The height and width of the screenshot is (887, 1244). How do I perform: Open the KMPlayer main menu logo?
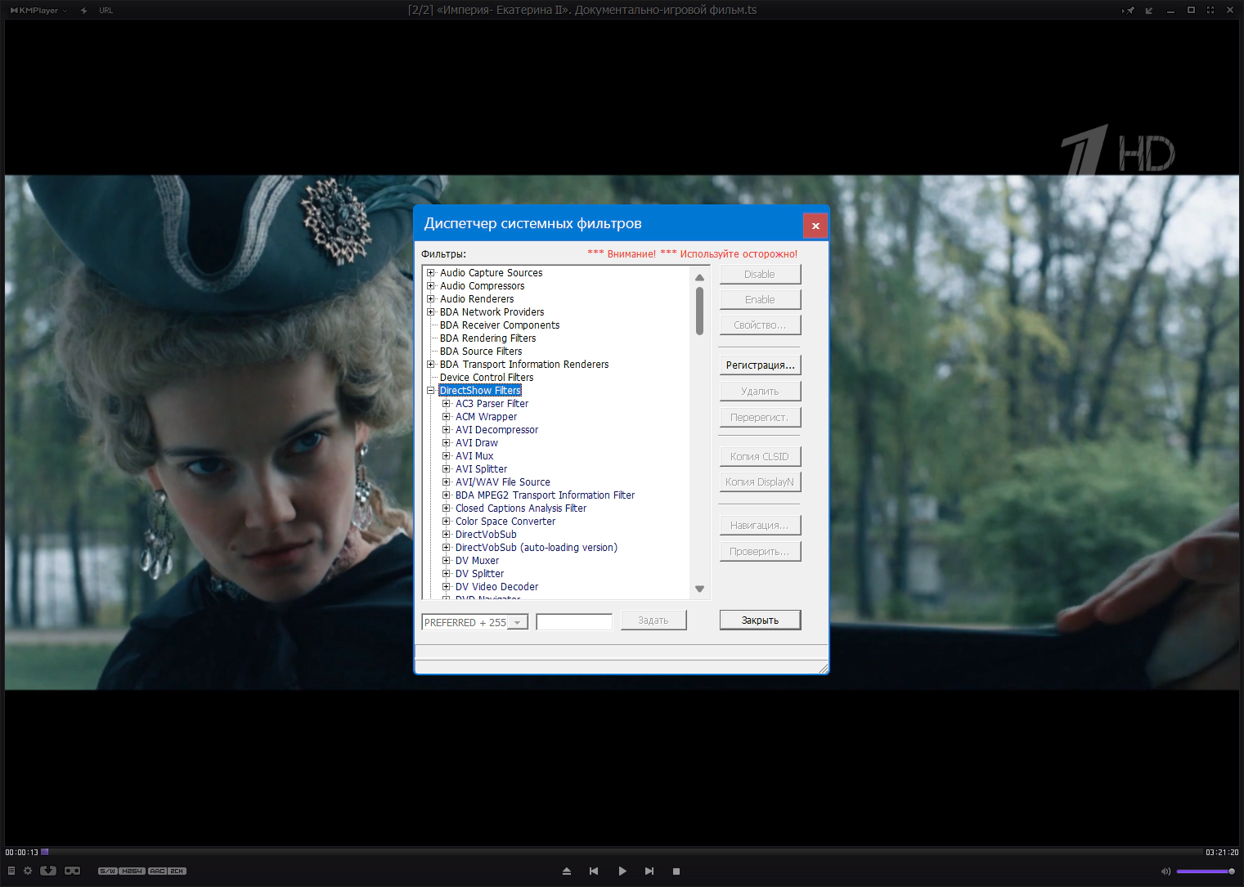[x=38, y=11]
